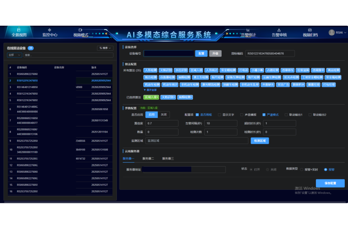Enable the 显示文字 checkbox

219,115
